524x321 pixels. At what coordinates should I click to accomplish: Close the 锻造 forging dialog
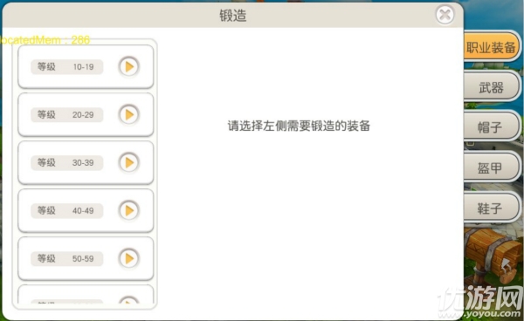[445, 15]
